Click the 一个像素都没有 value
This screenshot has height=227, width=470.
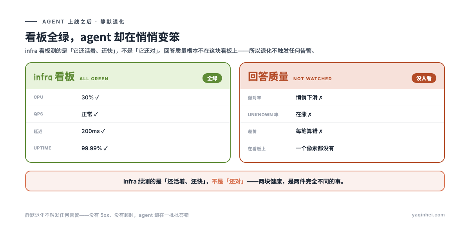point(315,148)
